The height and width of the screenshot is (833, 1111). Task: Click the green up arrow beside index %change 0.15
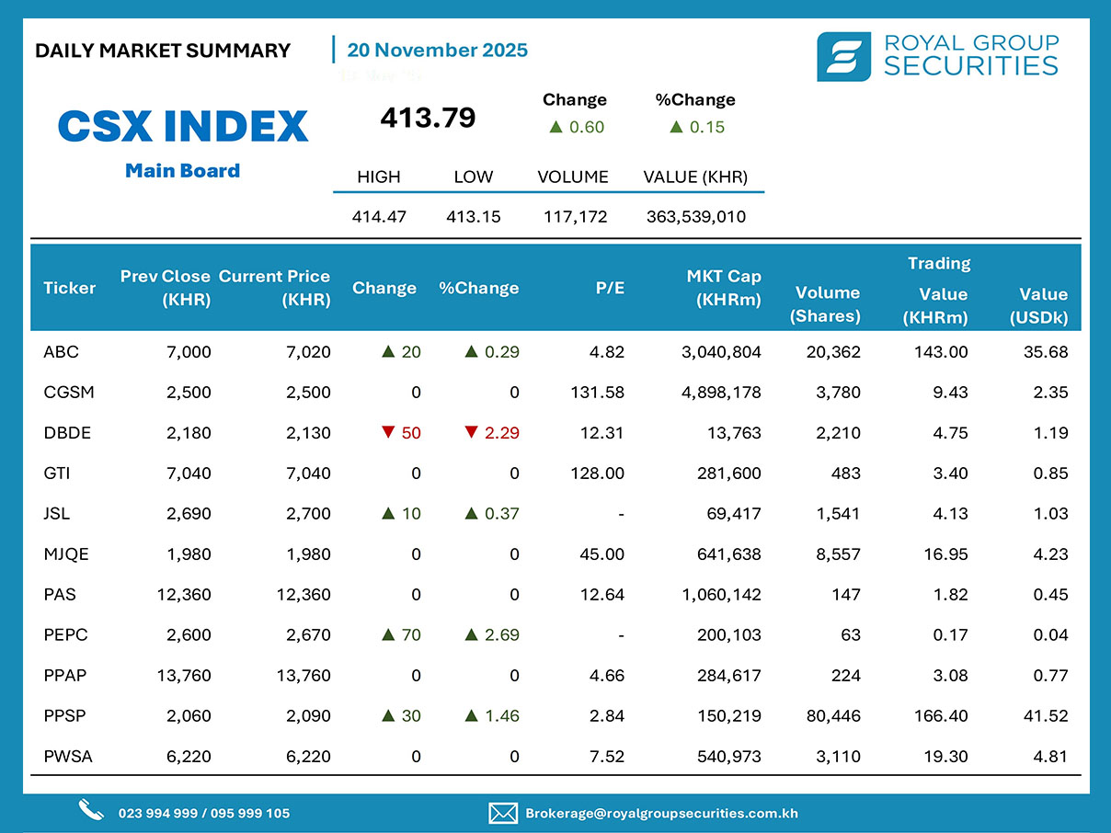[x=676, y=127]
